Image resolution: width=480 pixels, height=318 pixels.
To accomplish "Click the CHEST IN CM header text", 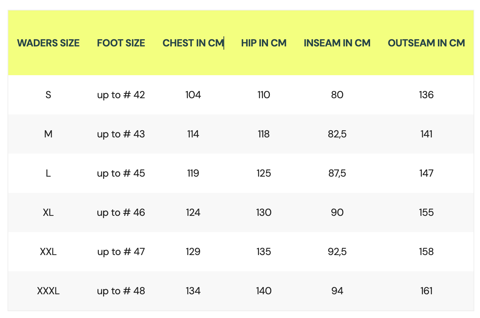I will (193, 43).
